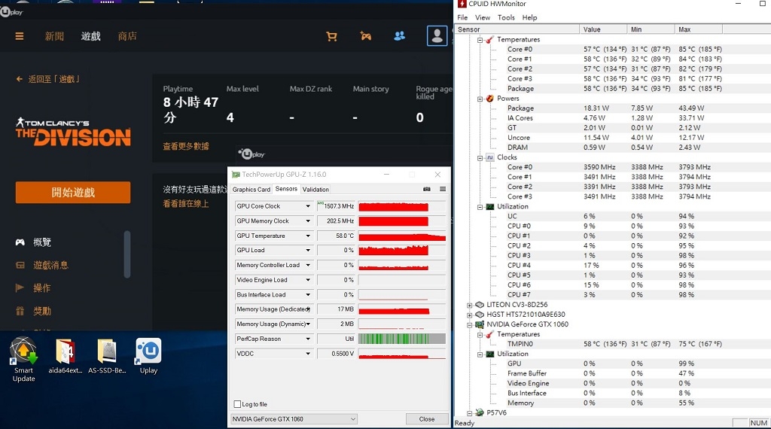Switch to GPU-Z Validation tab

coord(315,189)
